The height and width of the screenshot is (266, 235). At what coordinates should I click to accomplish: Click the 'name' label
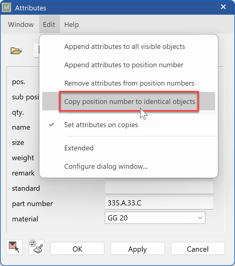coord(21,127)
